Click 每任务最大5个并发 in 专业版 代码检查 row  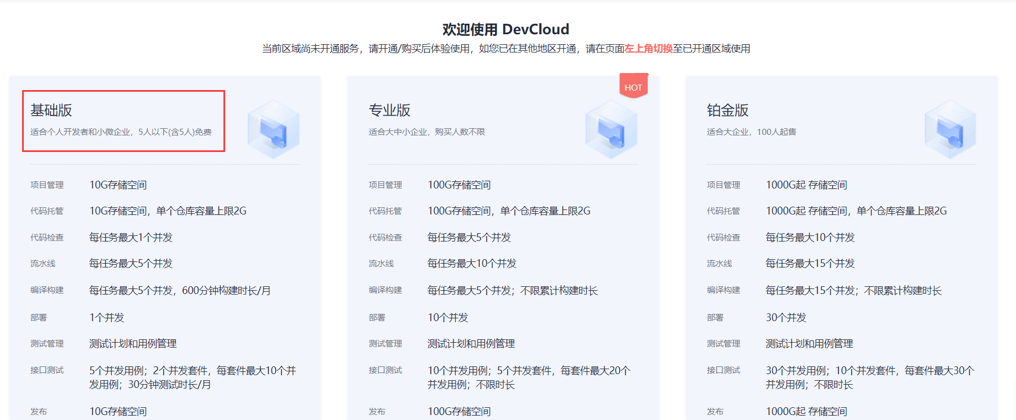click(470, 238)
